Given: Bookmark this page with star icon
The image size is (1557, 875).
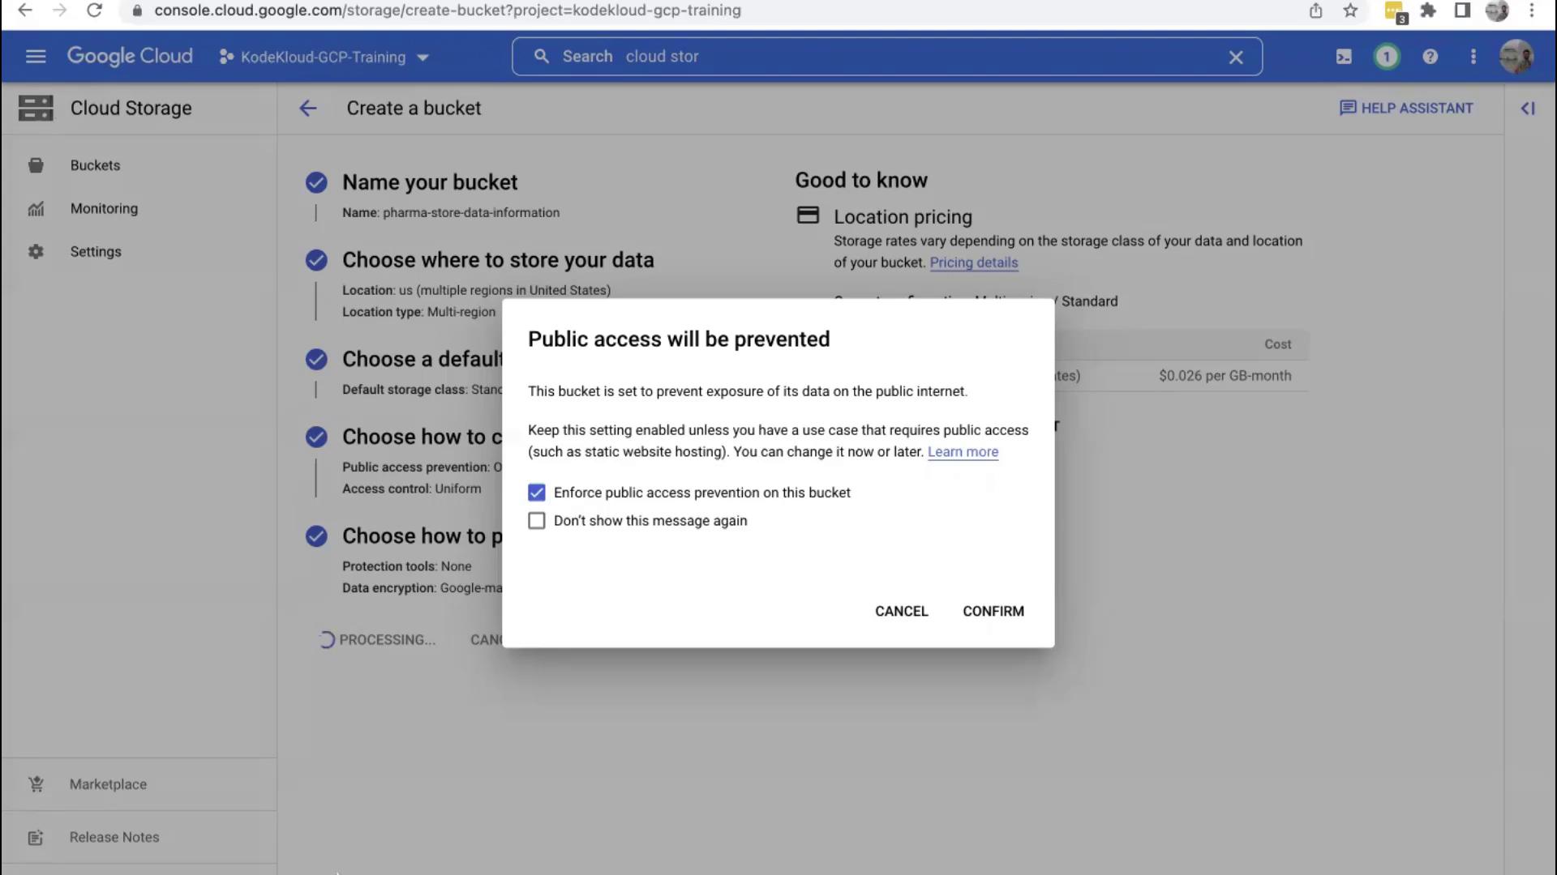Looking at the screenshot, I should click(1350, 11).
